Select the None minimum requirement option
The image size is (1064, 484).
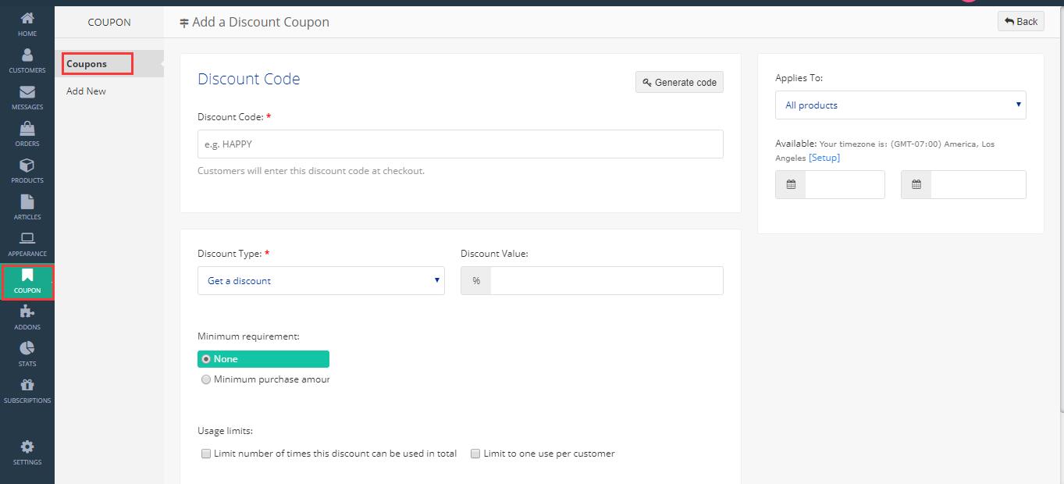(206, 359)
